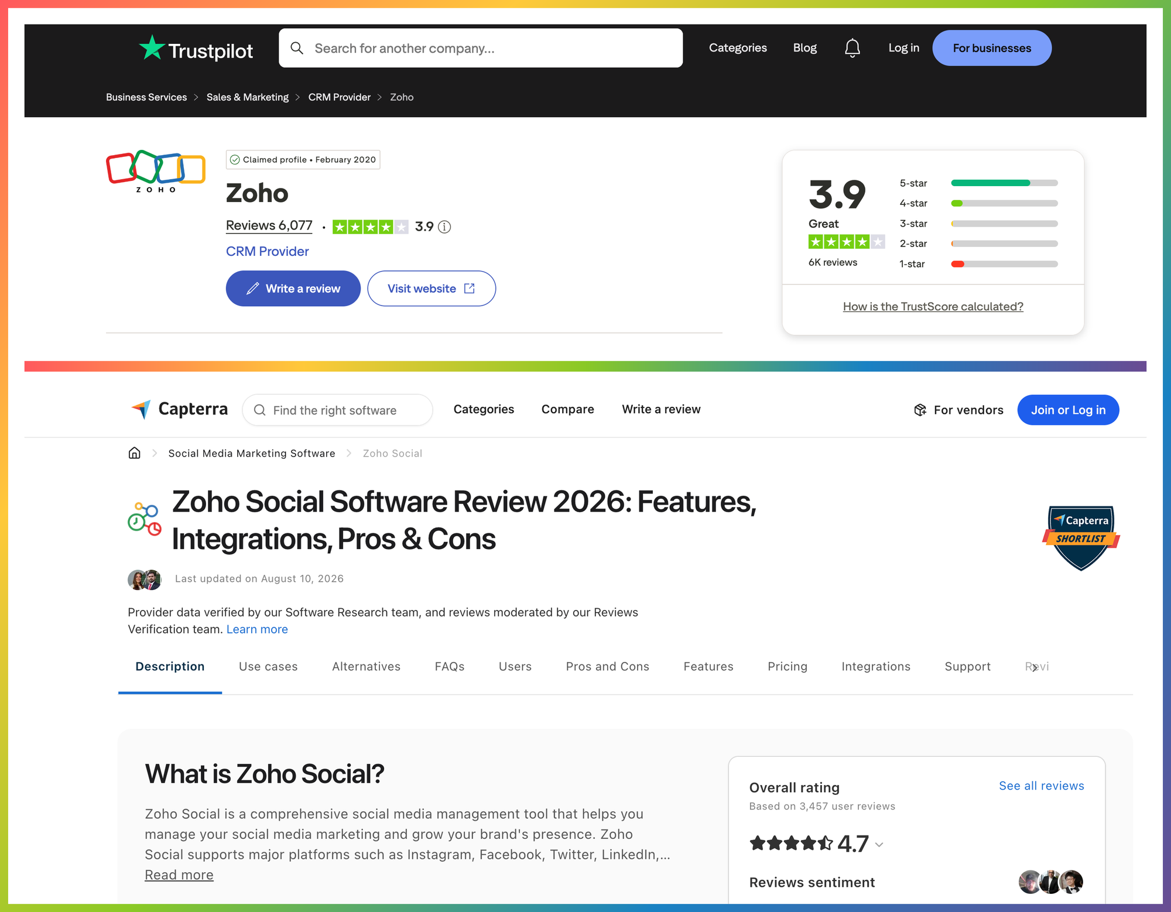Select the 3-star rating row
This screenshot has height=912, width=1171.
click(978, 224)
